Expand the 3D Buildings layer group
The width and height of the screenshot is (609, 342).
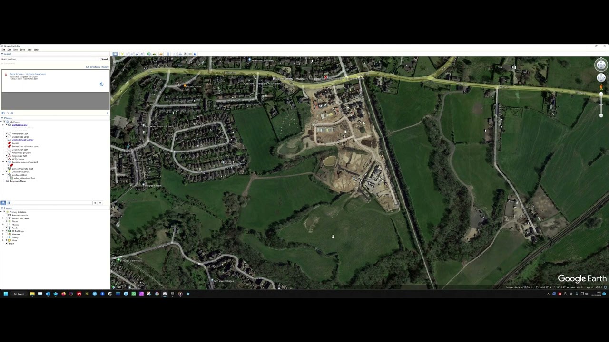(3, 231)
